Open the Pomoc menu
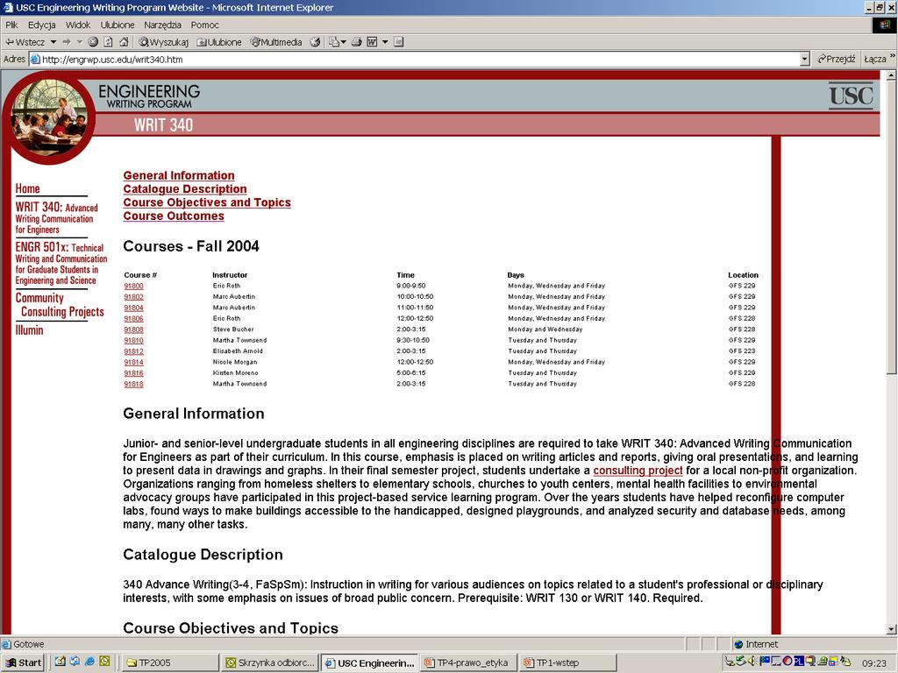 205,25
